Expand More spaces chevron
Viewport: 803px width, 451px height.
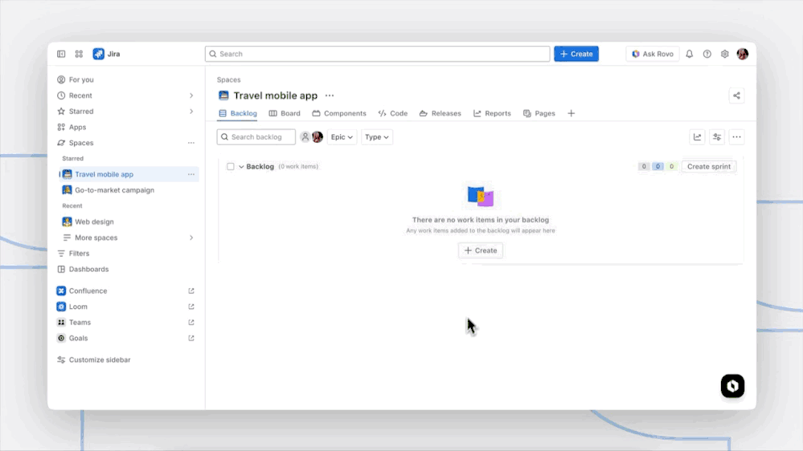click(x=191, y=238)
